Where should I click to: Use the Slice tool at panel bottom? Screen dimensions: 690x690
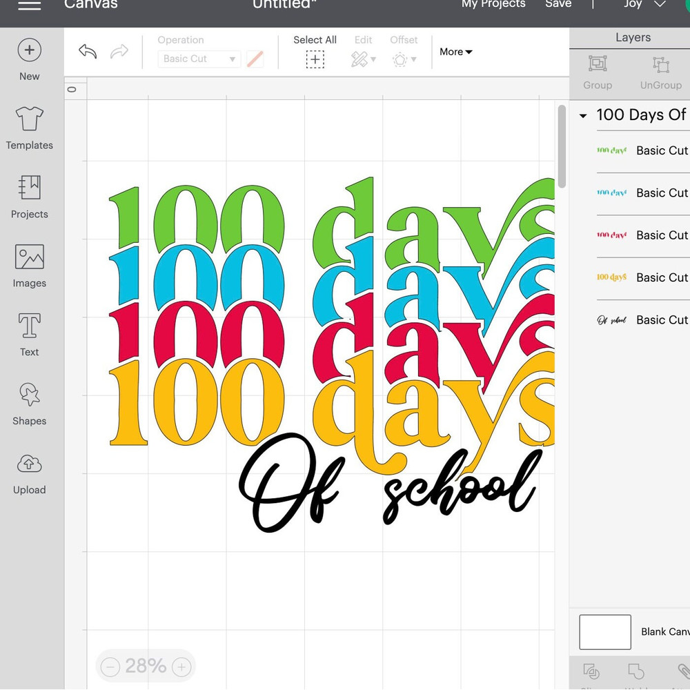point(591,673)
